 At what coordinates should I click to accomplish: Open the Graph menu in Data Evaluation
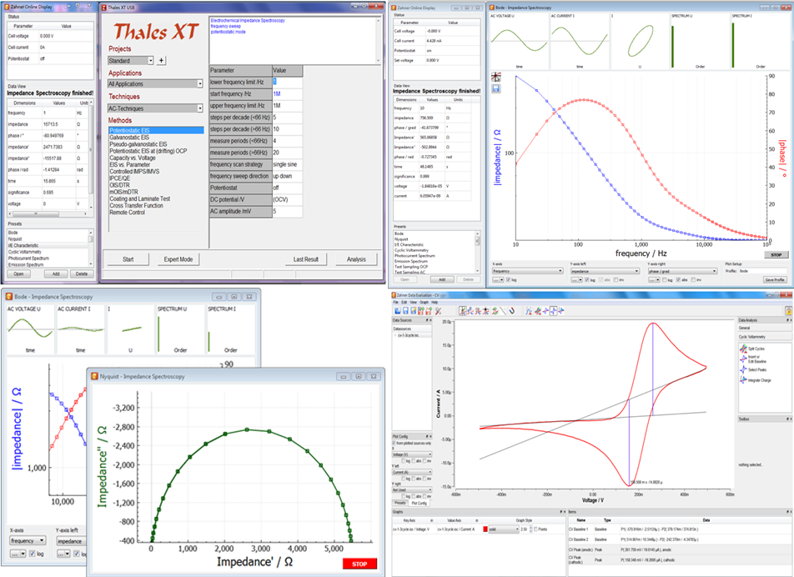422,302
